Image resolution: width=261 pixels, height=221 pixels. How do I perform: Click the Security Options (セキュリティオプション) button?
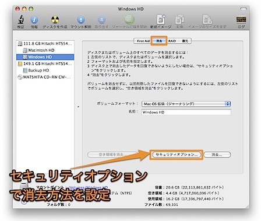(x=177, y=155)
